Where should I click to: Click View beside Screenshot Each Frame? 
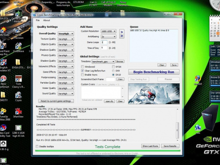121,79
